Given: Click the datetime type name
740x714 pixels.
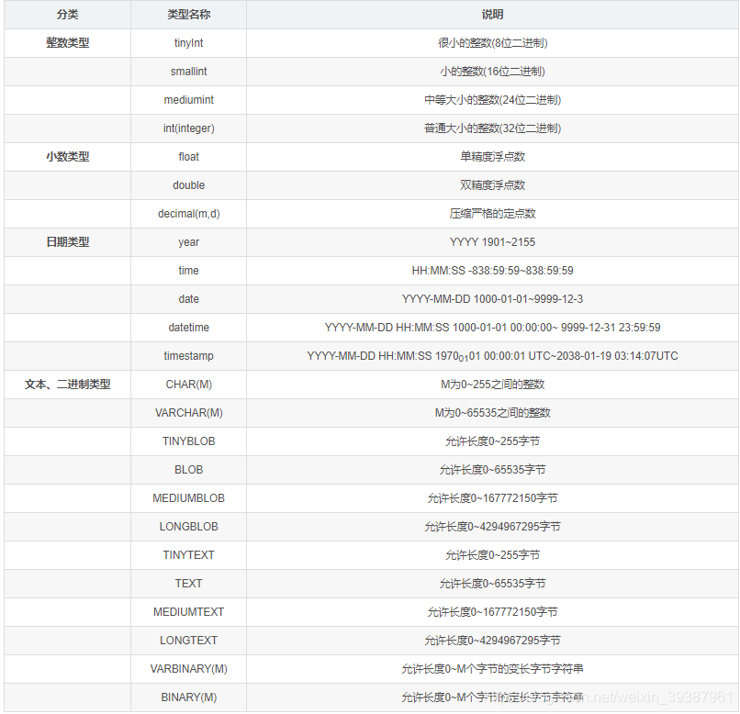Looking at the screenshot, I should (x=189, y=328).
